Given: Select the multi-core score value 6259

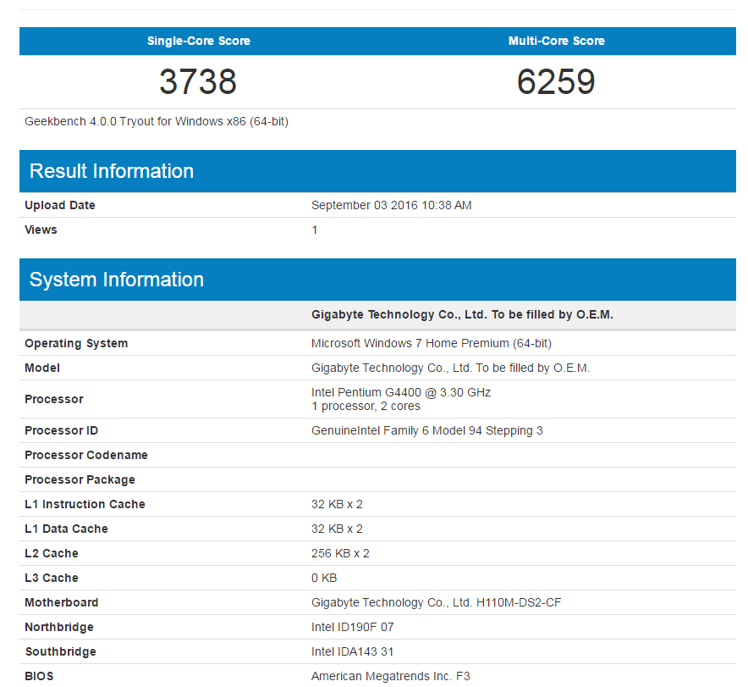Looking at the screenshot, I should tap(556, 81).
